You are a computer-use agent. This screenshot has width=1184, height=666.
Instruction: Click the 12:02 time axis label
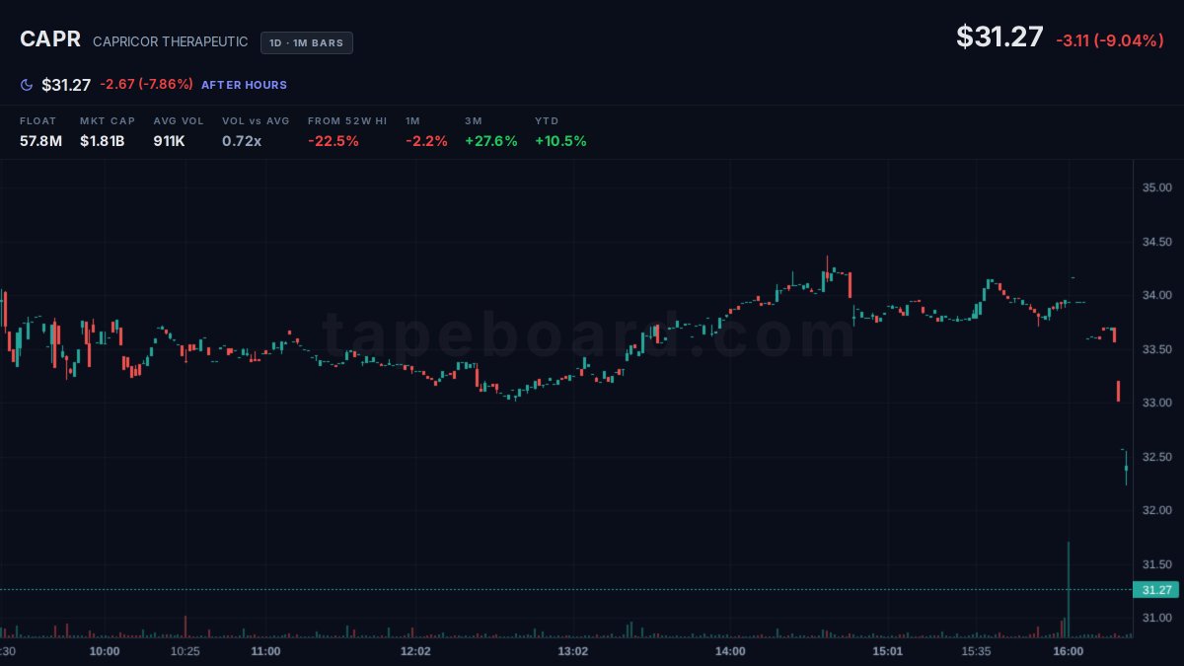click(x=415, y=651)
